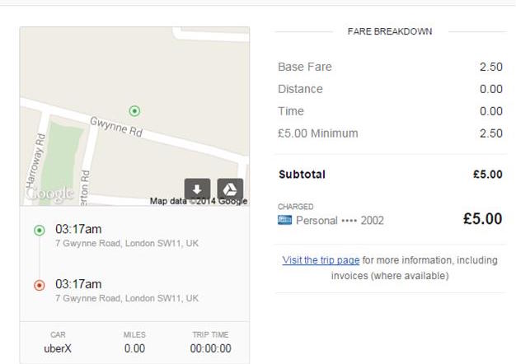Image resolution: width=516 pixels, height=364 pixels.
Task: Click the Subtotal £5.00 amount
Action: [x=488, y=175]
